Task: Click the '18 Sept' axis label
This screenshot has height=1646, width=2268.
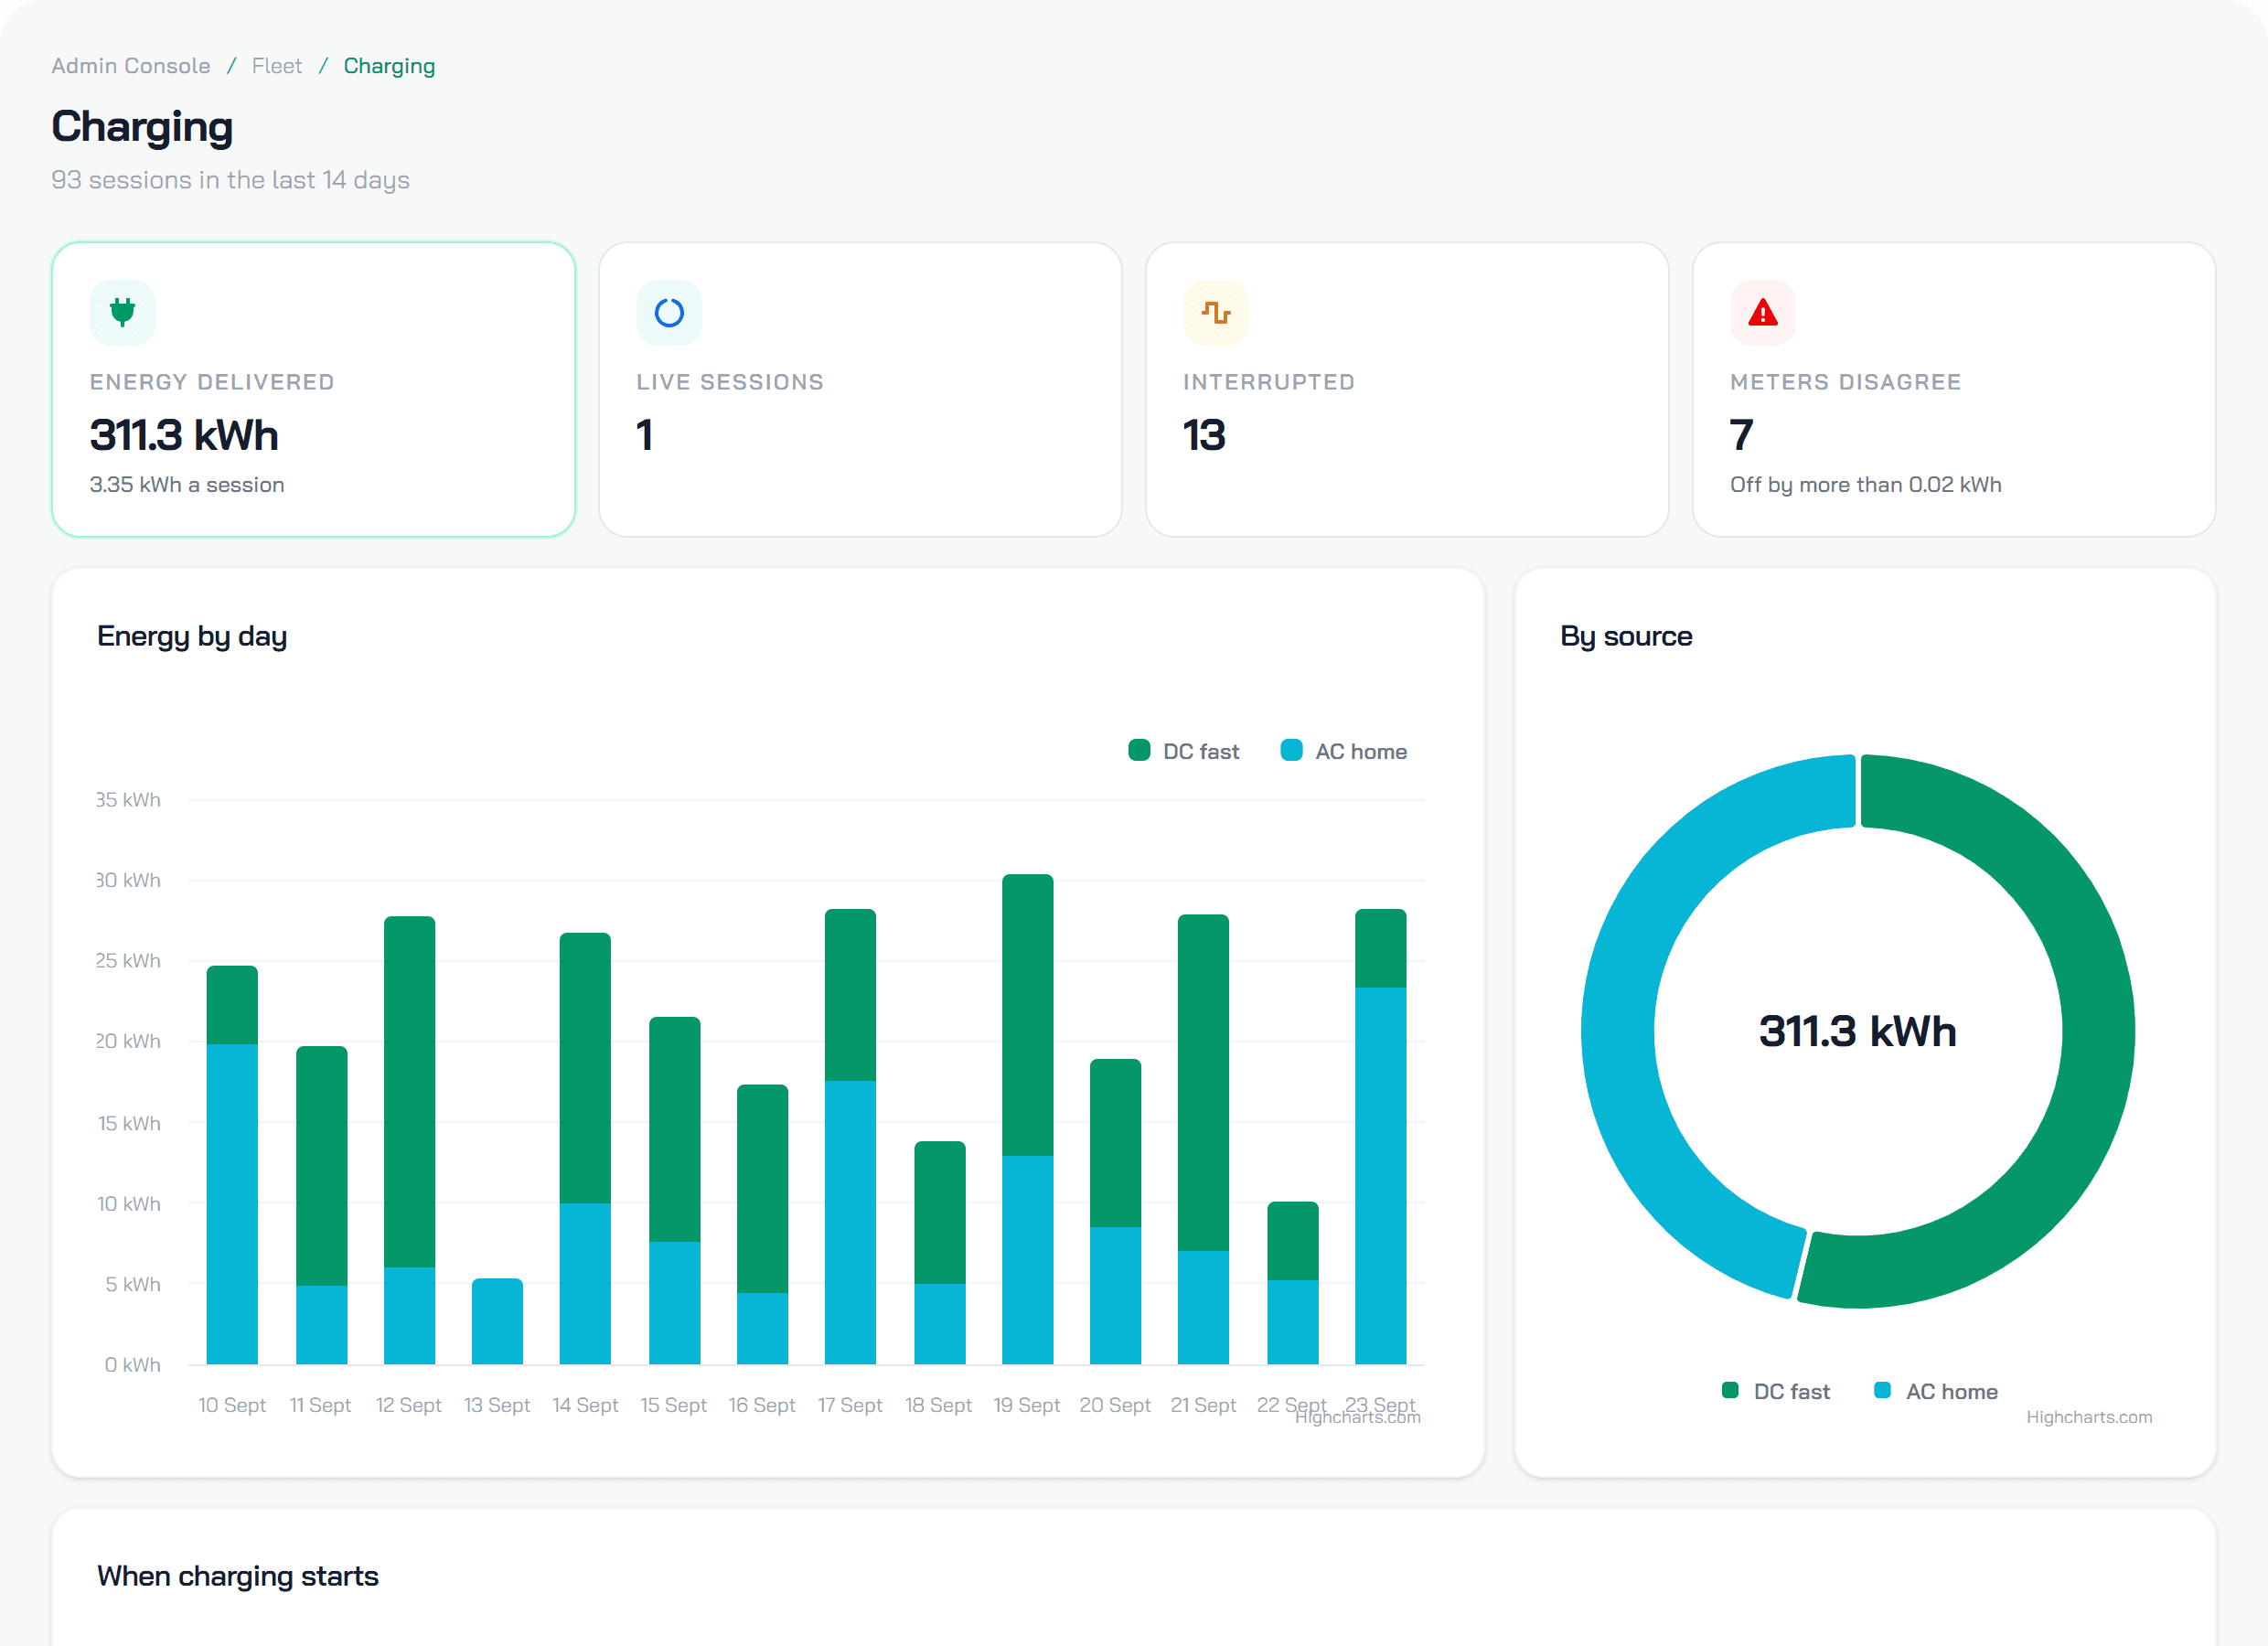Action: [x=938, y=1405]
